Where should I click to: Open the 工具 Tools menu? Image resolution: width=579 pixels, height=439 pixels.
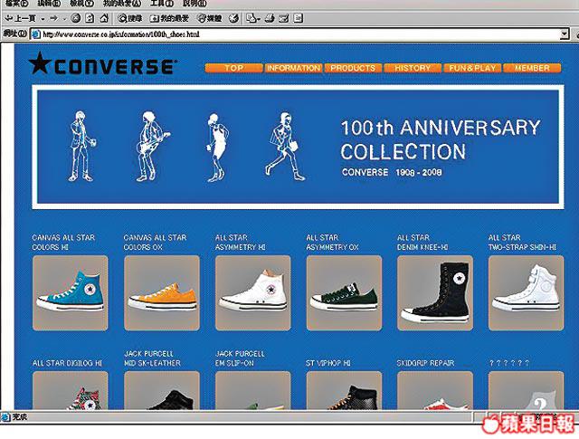click(162, 4)
